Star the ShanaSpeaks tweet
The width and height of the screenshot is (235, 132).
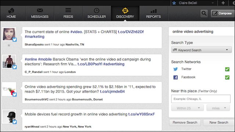(x=9, y=45)
